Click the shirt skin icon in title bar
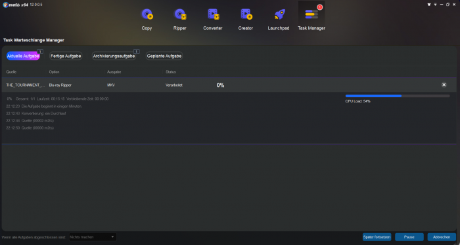 coord(429,5)
